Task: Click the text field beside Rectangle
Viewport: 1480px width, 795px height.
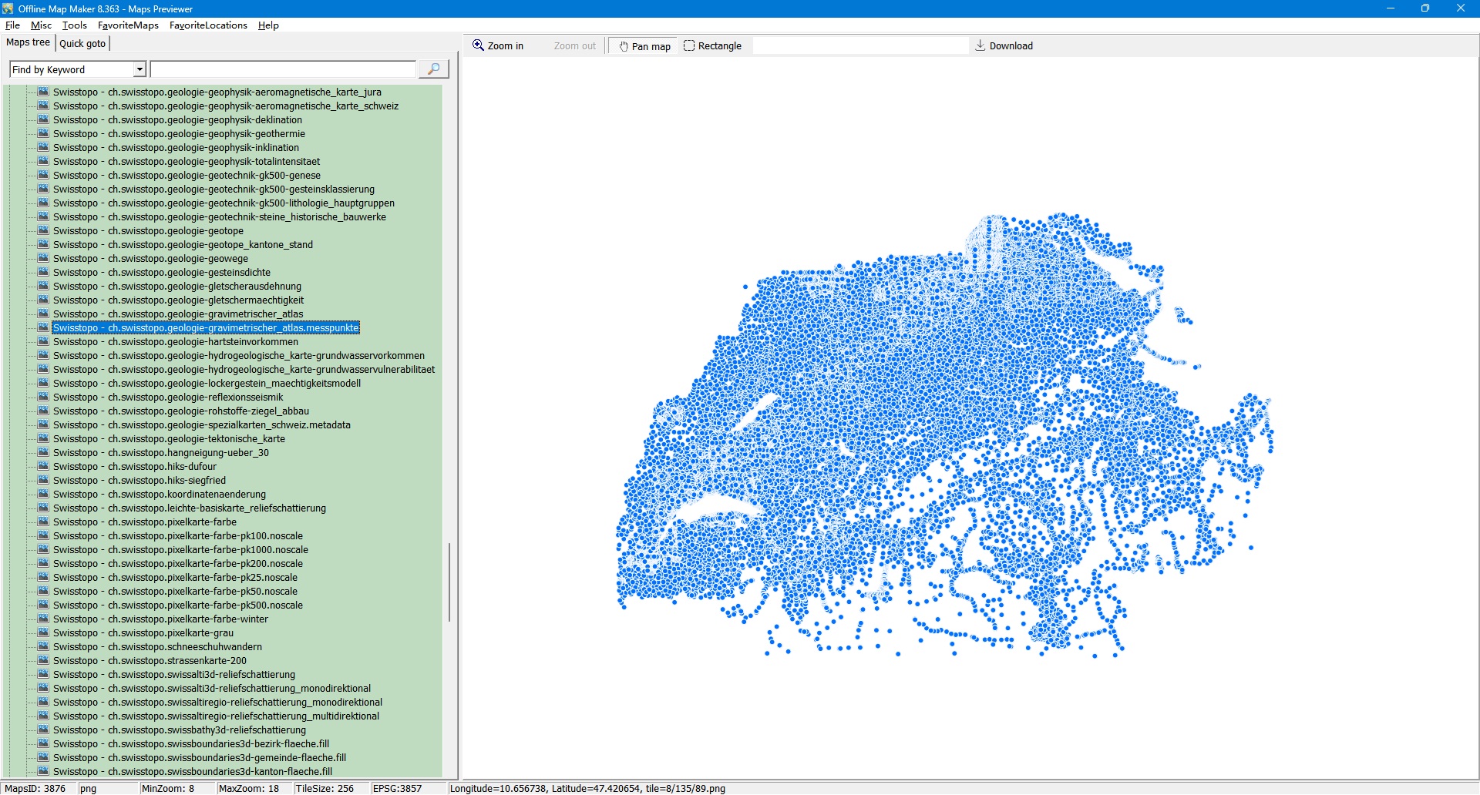Action: click(x=860, y=46)
